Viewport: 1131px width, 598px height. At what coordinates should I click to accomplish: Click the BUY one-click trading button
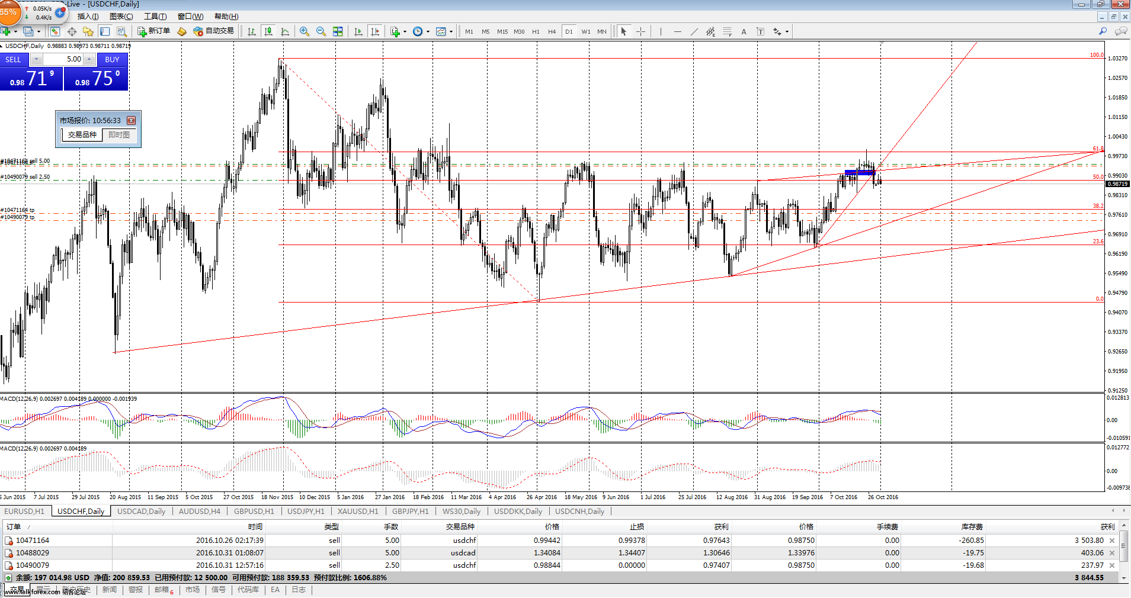112,59
